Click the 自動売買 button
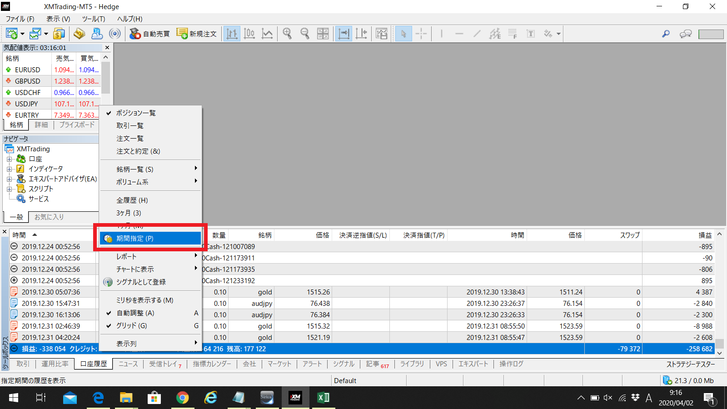727x409 pixels. pyautogui.click(x=150, y=34)
